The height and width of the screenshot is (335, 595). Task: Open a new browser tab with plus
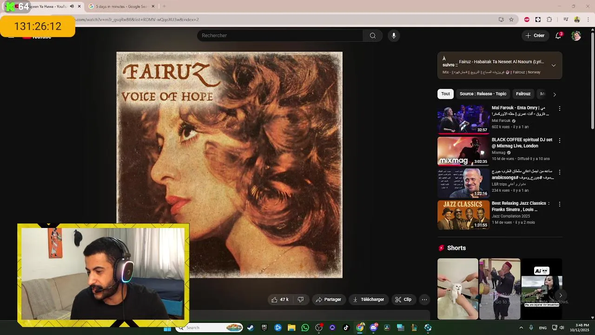click(164, 6)
